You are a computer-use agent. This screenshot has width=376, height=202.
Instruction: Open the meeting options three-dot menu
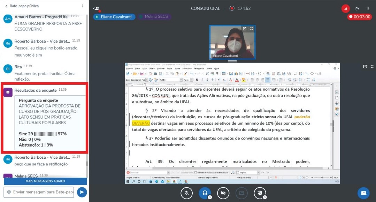point(368,8)
